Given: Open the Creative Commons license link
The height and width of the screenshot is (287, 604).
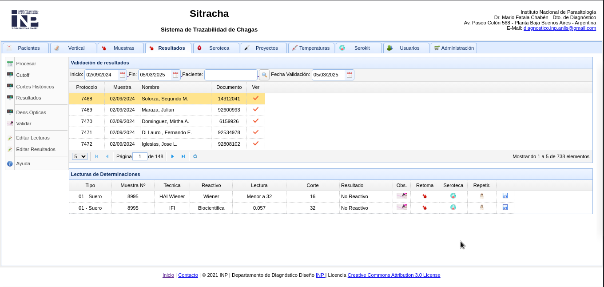Looking at the screenshot, I should click(x=393, y=275).
